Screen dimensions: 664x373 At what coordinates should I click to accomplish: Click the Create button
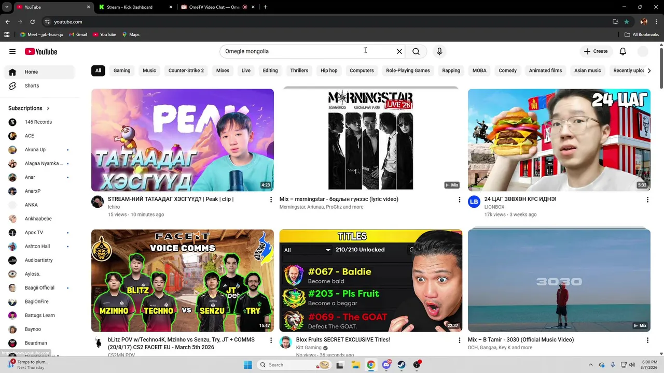pos(596,51)
